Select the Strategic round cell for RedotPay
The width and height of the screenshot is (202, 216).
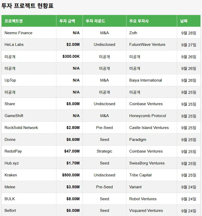pos(104,151)
